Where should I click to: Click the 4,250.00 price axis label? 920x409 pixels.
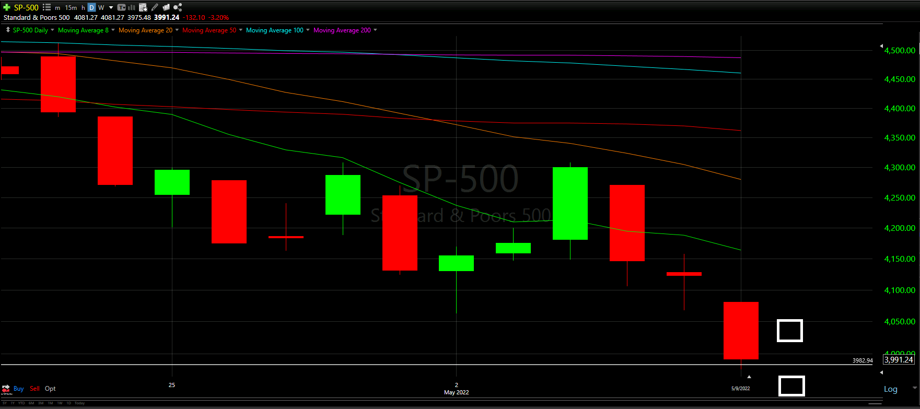pos(900,198)
